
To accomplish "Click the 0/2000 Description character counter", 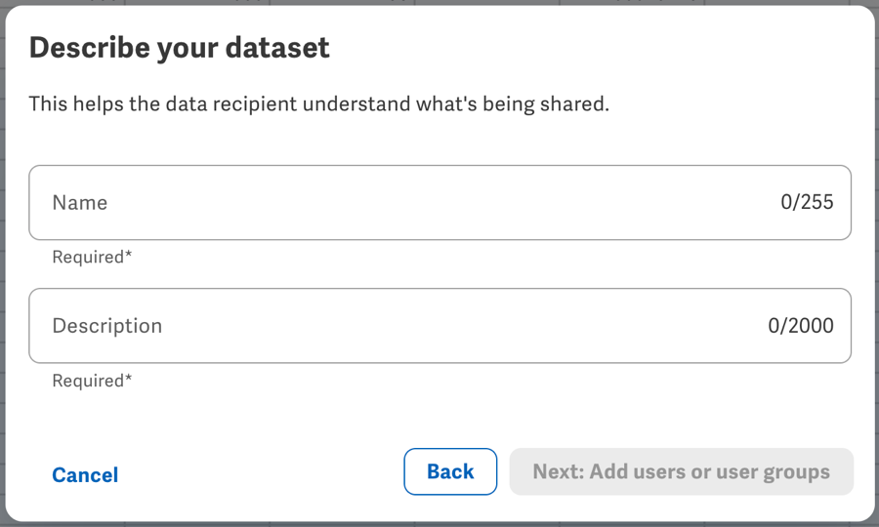I will click(801, 326).
